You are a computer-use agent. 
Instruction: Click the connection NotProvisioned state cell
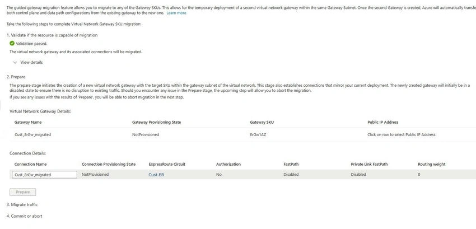click(x=95, y=175)
